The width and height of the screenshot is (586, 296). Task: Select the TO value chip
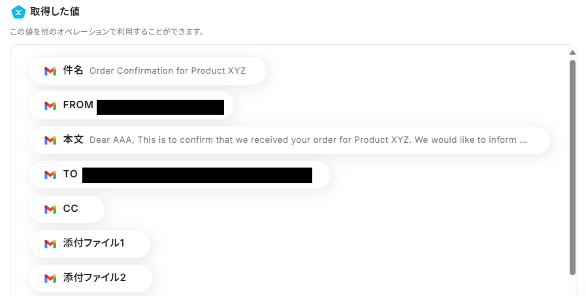pos(180,175)
